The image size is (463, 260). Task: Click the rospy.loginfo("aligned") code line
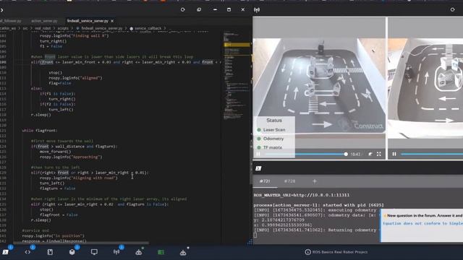click(75, 78)
